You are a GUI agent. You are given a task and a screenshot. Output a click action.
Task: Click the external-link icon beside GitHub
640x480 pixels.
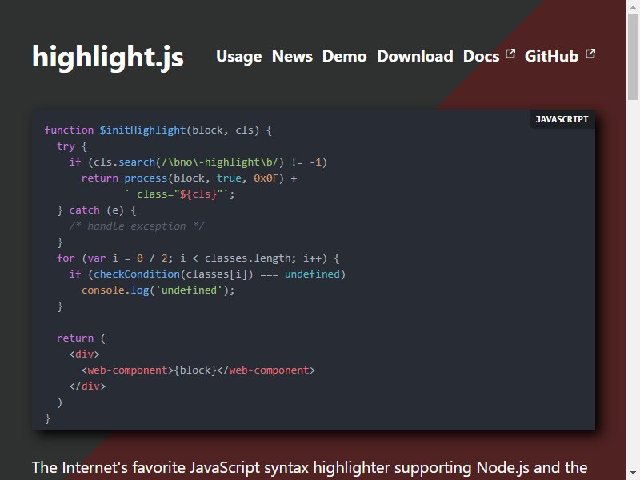point(590,54)
